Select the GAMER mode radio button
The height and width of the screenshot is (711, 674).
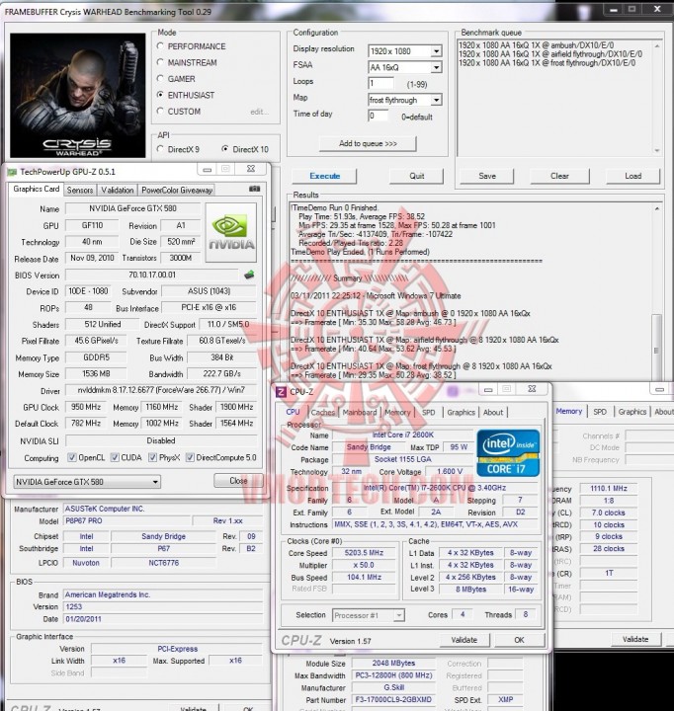click(x=160, y=78)
